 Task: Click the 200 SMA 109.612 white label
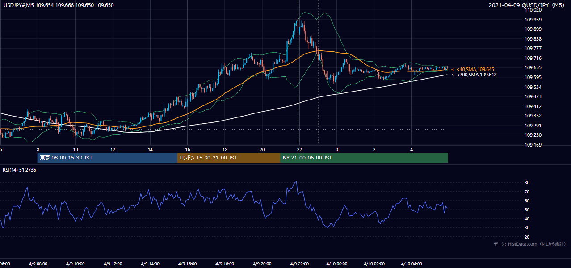(473, 75)
